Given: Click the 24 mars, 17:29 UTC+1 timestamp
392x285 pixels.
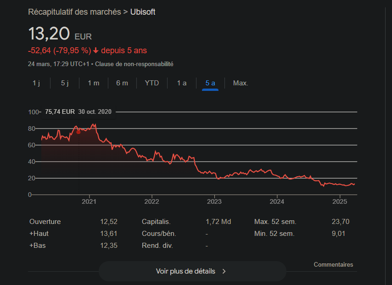Looking at the screenshot, I should [58, 64].
